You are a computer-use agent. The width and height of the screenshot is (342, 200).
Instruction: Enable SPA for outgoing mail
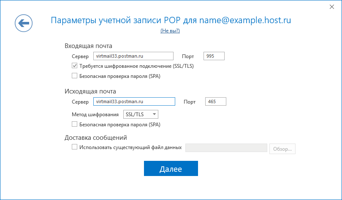[75, 124]
